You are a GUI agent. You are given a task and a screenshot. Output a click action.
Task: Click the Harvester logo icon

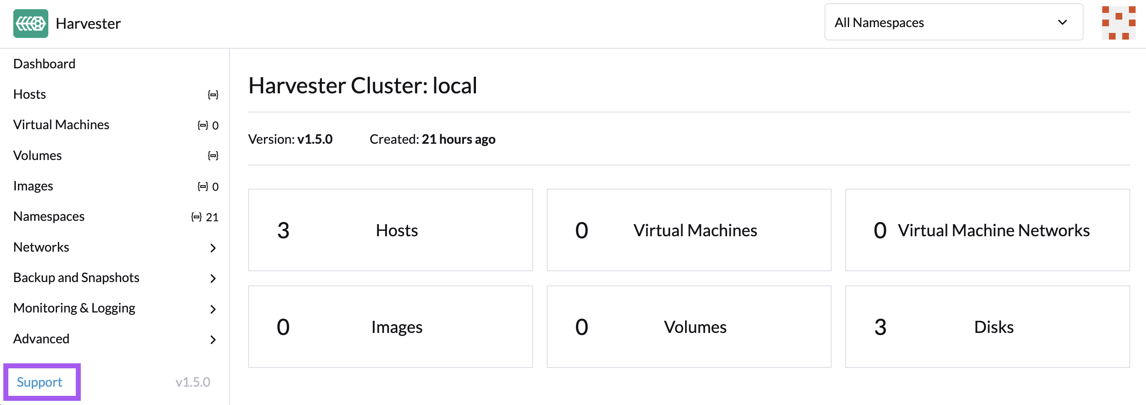point(31,23)
